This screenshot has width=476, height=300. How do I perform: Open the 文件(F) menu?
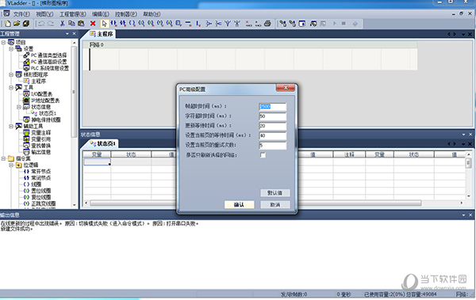click(x=21, y=14)
